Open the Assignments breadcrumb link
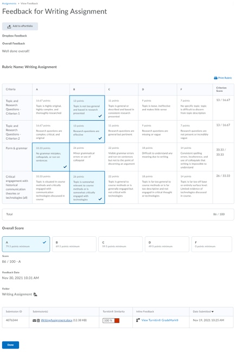Image resolution: width=236 pixels, height=352 pixels. [x=9, y=3]
